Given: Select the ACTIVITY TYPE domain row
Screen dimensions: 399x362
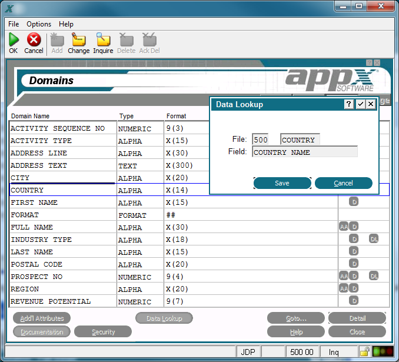Looking at the screenshot, I should (199, 141).
